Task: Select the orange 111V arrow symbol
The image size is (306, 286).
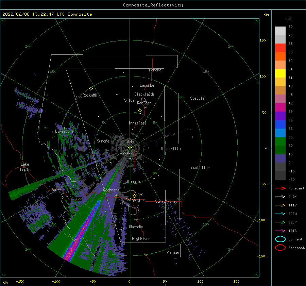Action: point(280,205)
